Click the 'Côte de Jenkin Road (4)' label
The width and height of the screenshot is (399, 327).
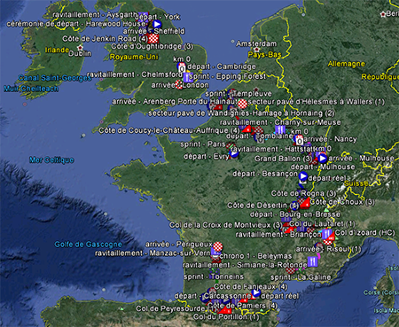coord(105,39)
